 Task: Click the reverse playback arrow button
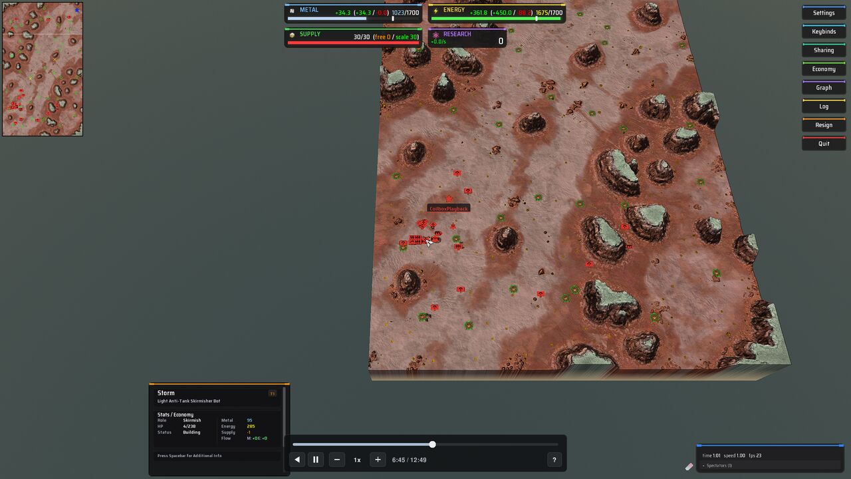(x=297, y=460)
